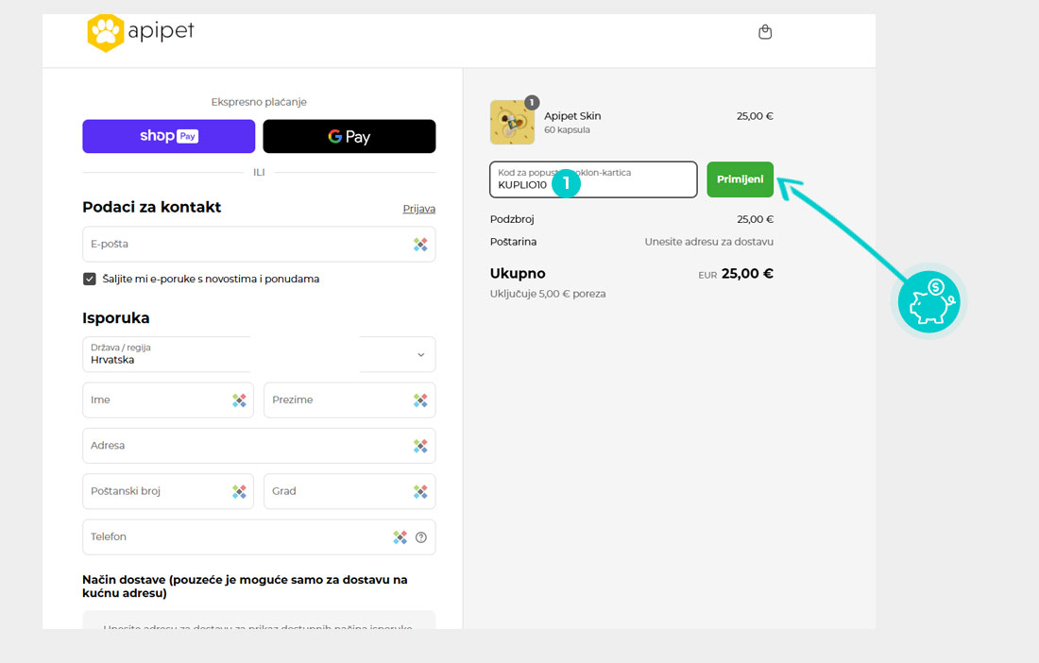Click autofill icon in Grad field

[x=420, y=491]
